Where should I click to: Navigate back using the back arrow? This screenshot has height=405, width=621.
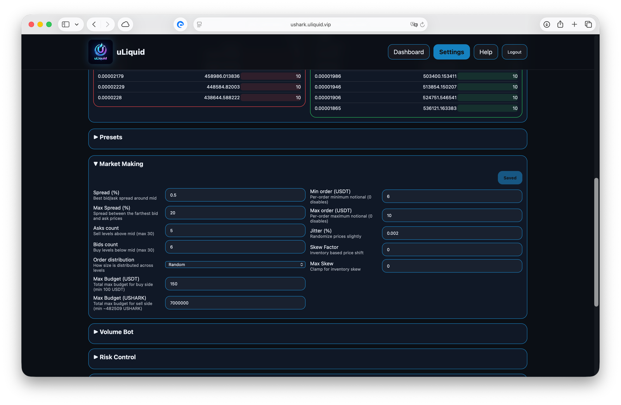point(94,24)
